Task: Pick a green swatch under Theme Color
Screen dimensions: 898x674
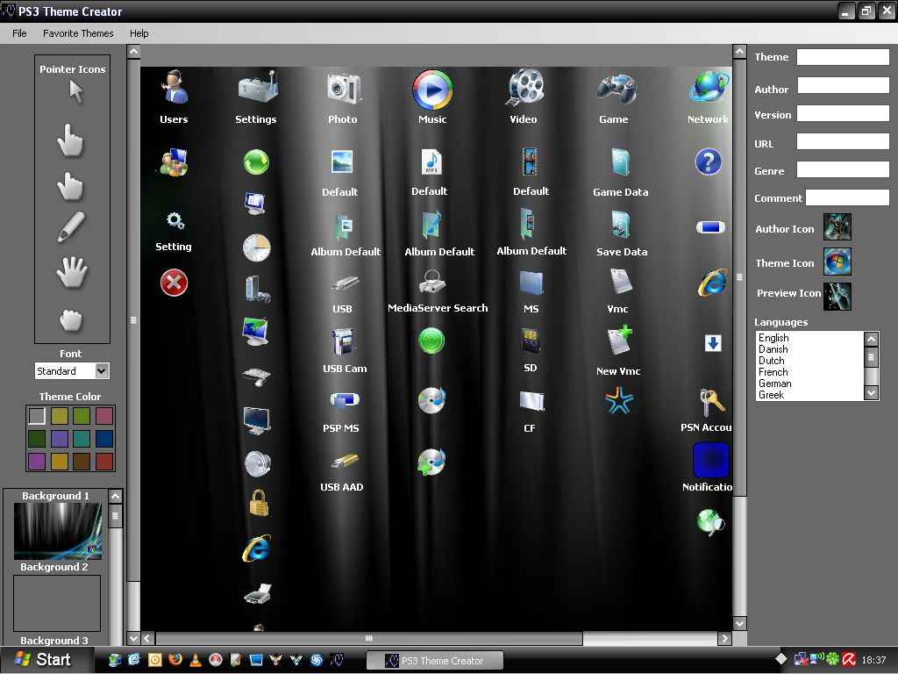Action: tap(82, 416)
